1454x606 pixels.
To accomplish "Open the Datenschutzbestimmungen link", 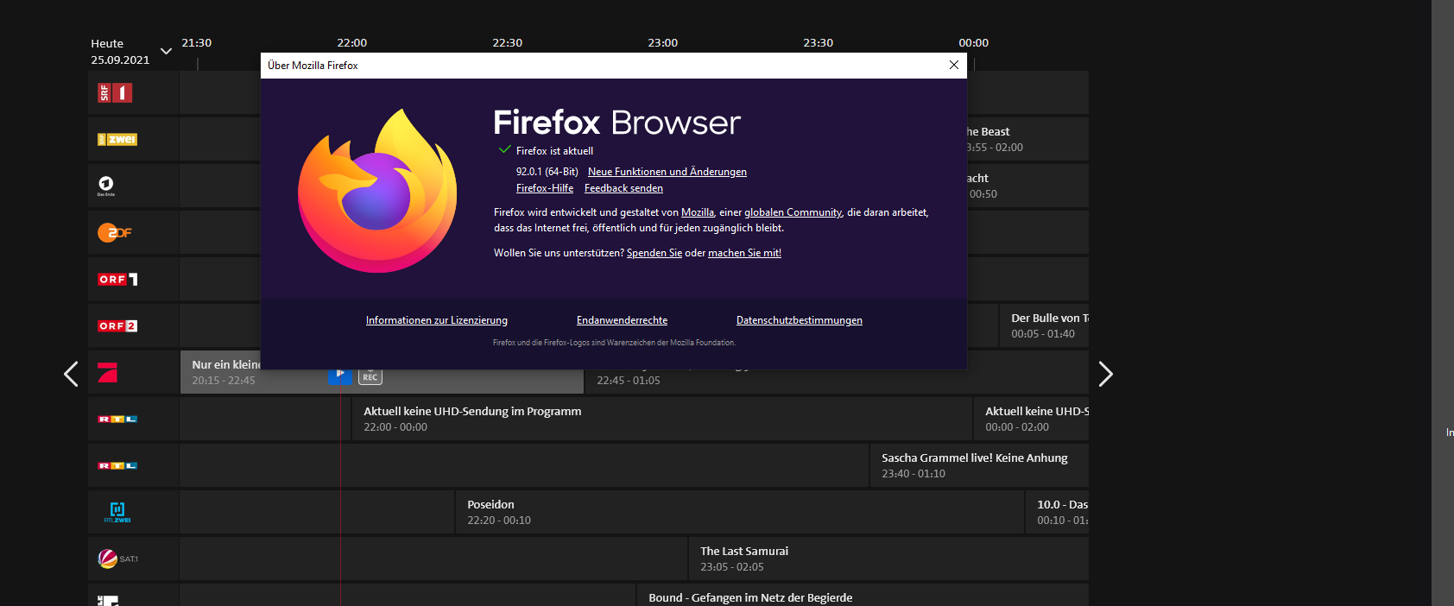I will (x=799, y=320).
